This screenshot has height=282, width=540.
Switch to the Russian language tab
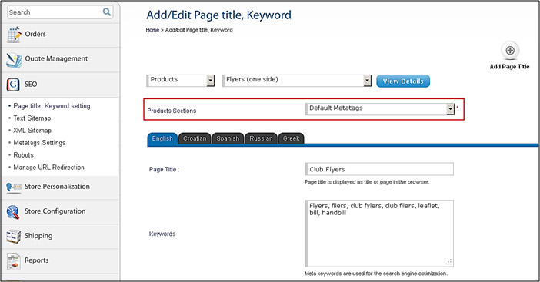point(261,138)
